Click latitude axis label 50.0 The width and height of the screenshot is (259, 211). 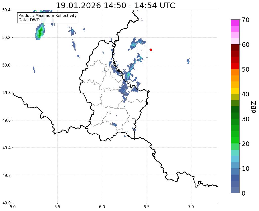click(6, 65)
